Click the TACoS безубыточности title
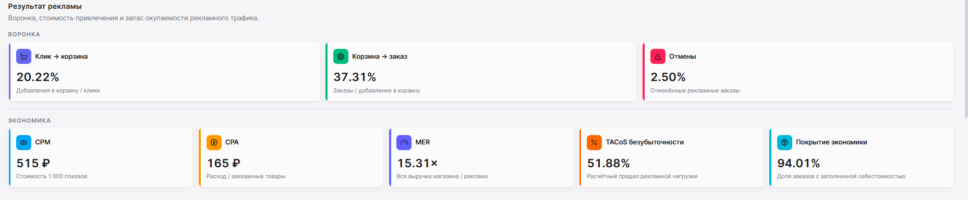Image resolution: width=968 pixels, height=200 pixels. coord(645,142)
